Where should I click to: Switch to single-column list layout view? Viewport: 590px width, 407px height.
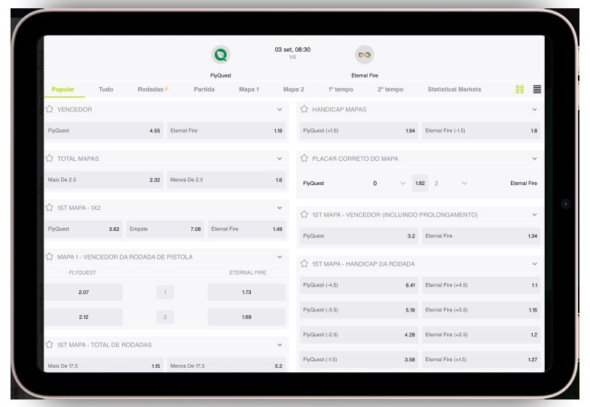[x=537, y=89]
